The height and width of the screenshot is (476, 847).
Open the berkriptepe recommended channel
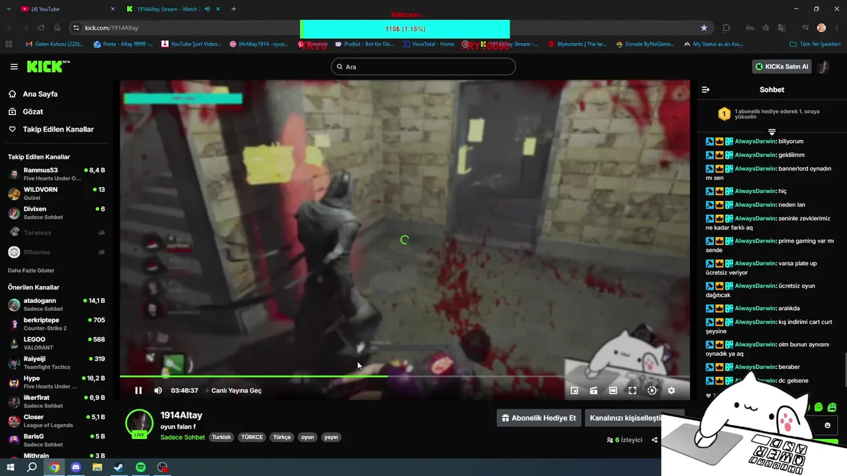56,324
